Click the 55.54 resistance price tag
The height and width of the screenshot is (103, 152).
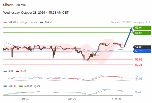[x=142, y=33]
